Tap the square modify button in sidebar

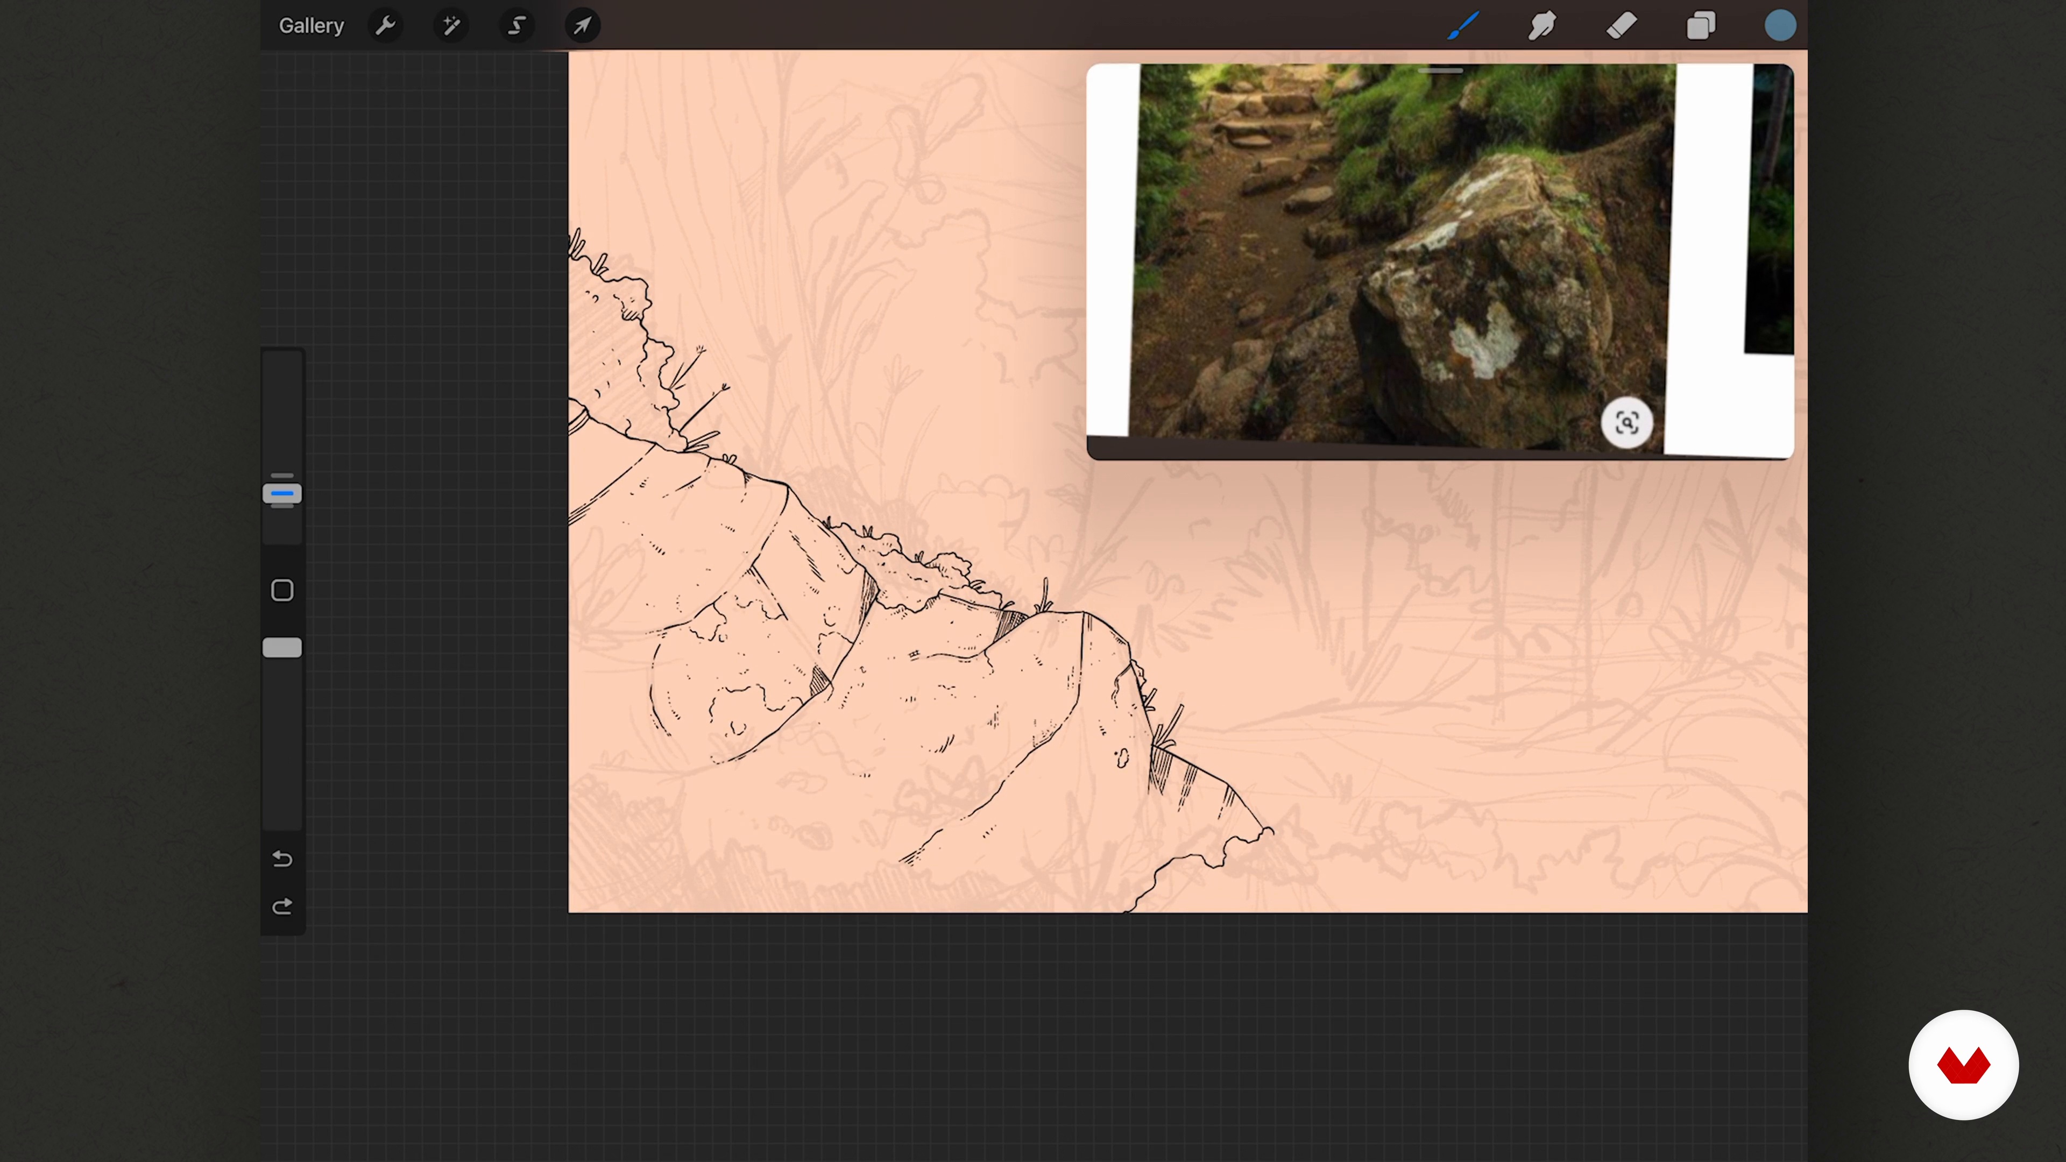(282, 590)
